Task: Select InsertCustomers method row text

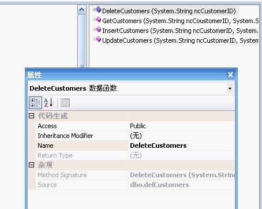Action: pyautogui.click(x=180, y=31)
